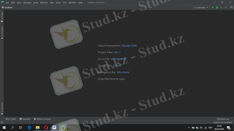The width and height of the screenshot is (234, 131).
Task: Click the КАЗ keyboard language indicator
Action: (210, 128)
